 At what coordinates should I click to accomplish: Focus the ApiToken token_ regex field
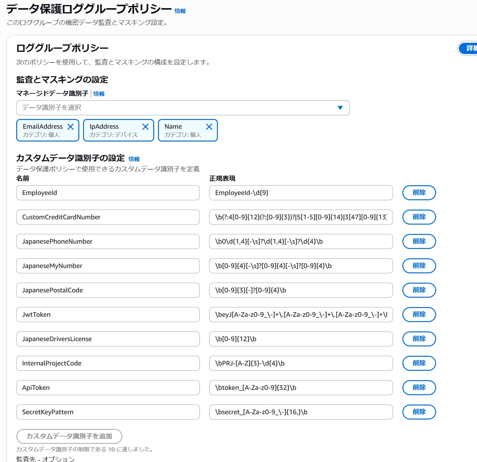point(301,388)
